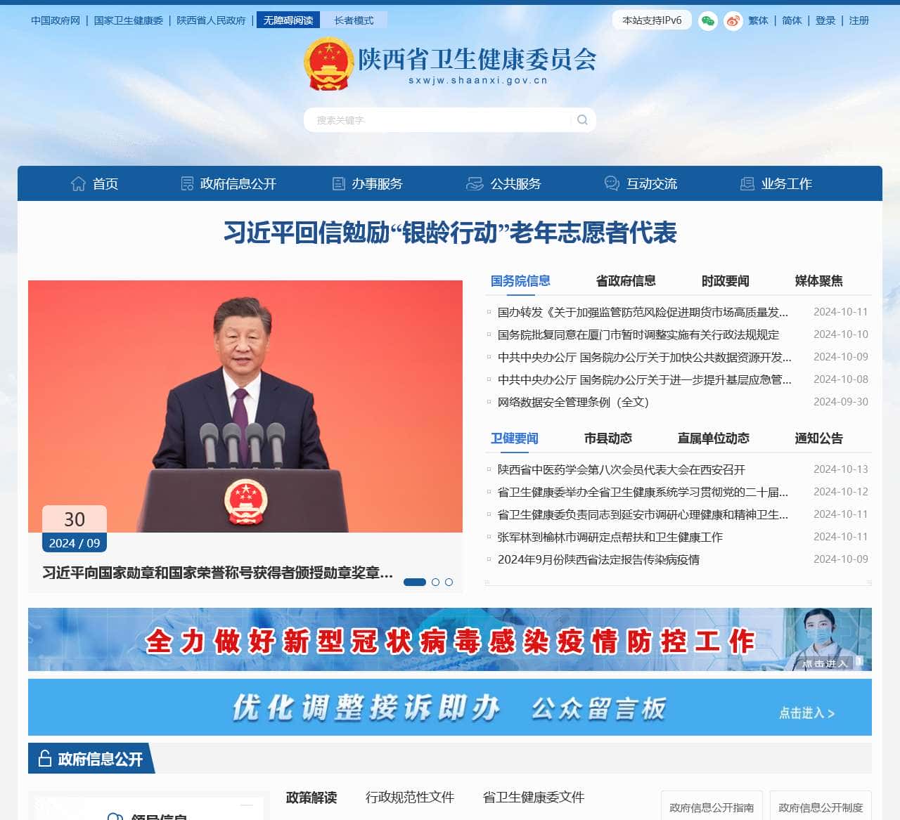Switch to the 省政府信息 tab
900x820 pixels.
coord(625,281)
